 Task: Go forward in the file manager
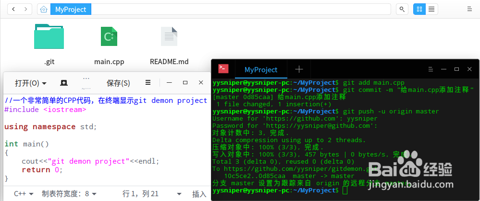tap(26, 9)
